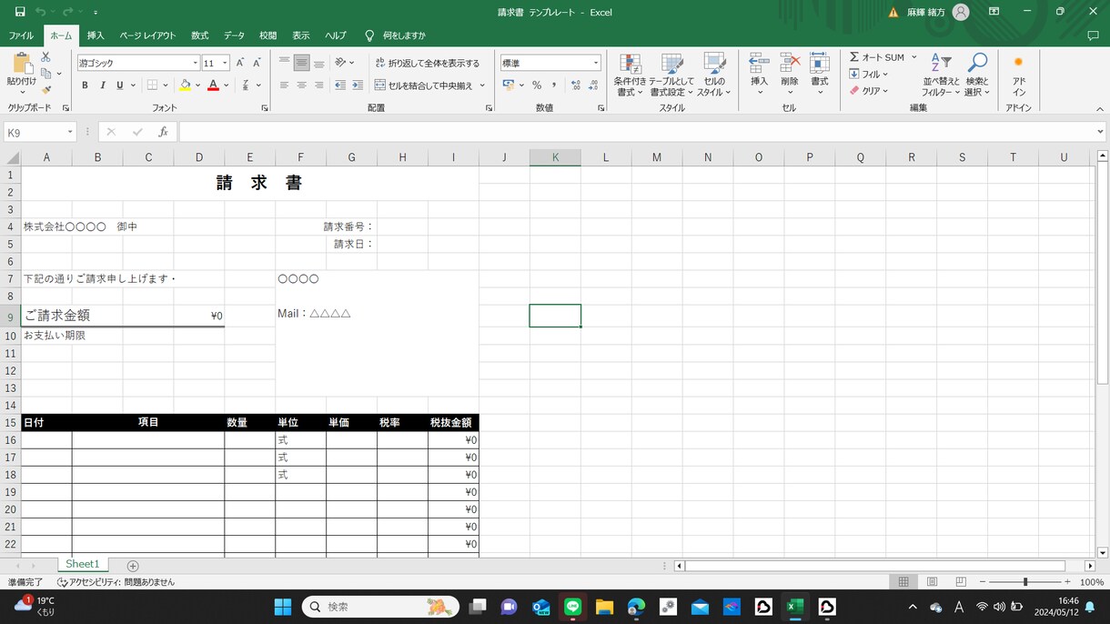Viewport: 1110px width, 624px height.
Task: Click the yellow fill color bucket
Action: pos(185,85)
